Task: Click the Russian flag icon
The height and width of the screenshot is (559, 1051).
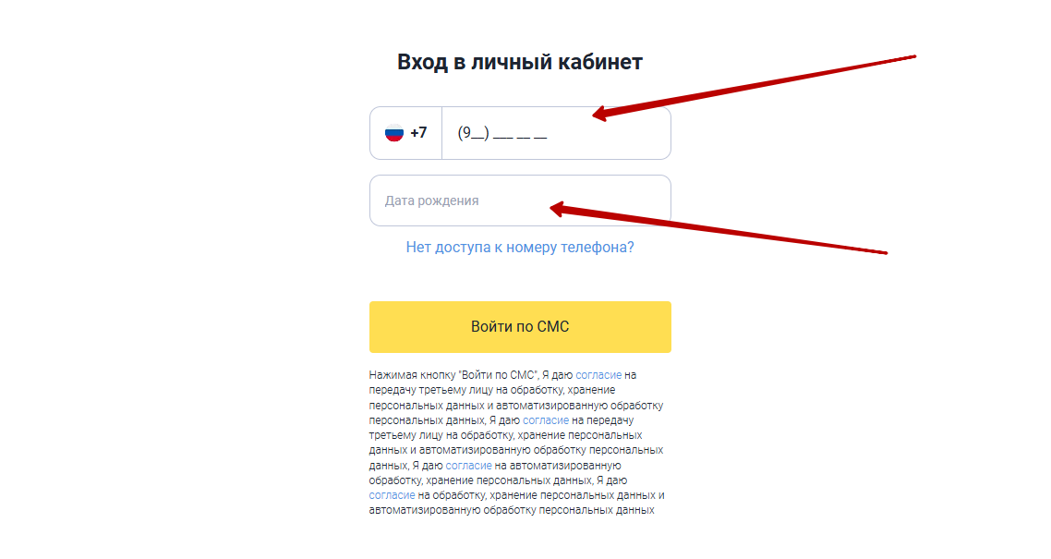Action: point(394,133)
